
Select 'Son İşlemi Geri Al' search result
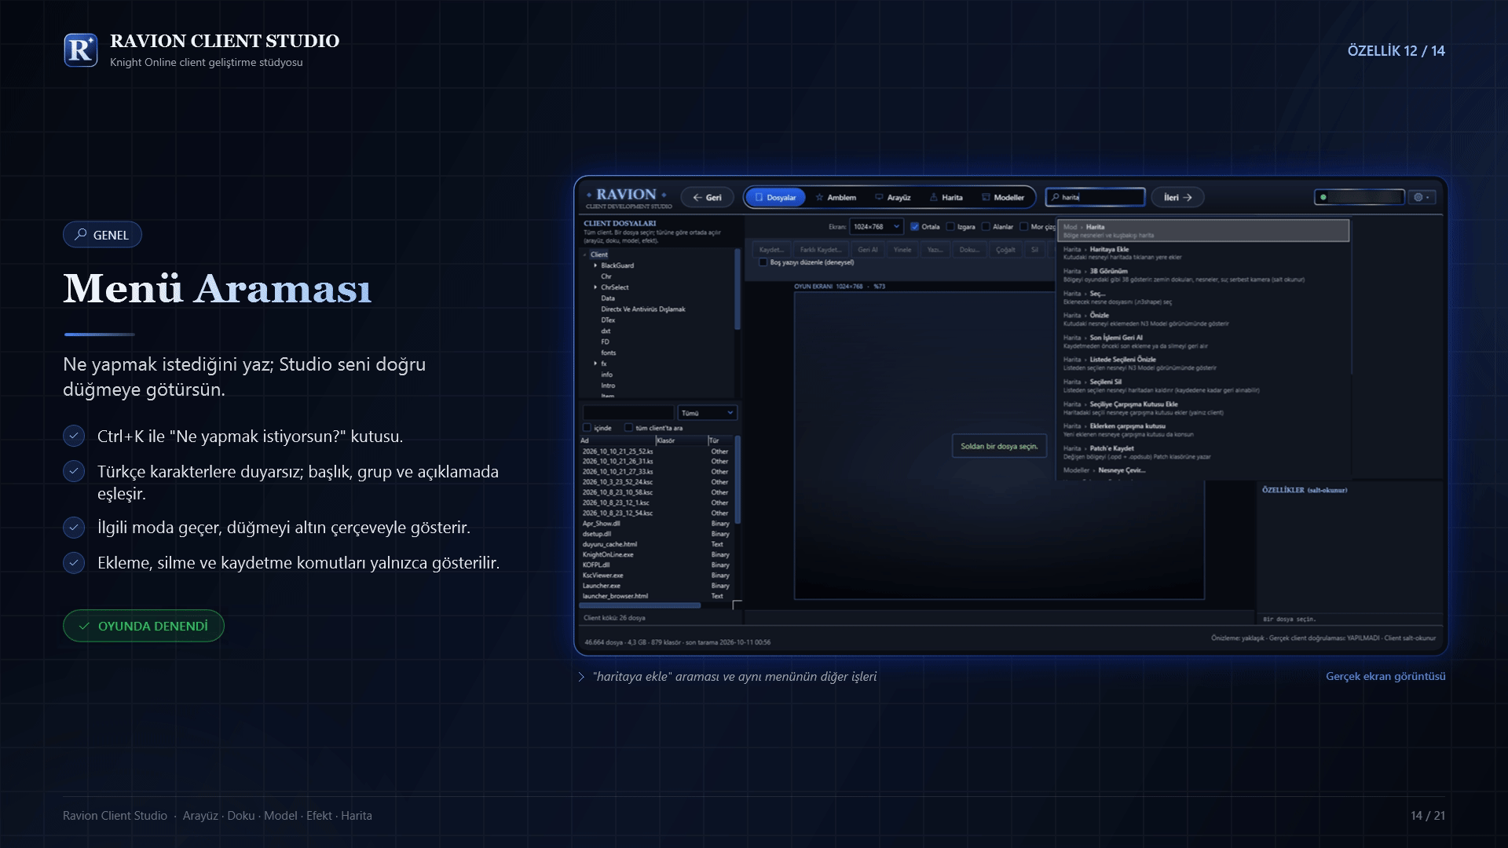pyautogui.click(x=1203, y=342)
